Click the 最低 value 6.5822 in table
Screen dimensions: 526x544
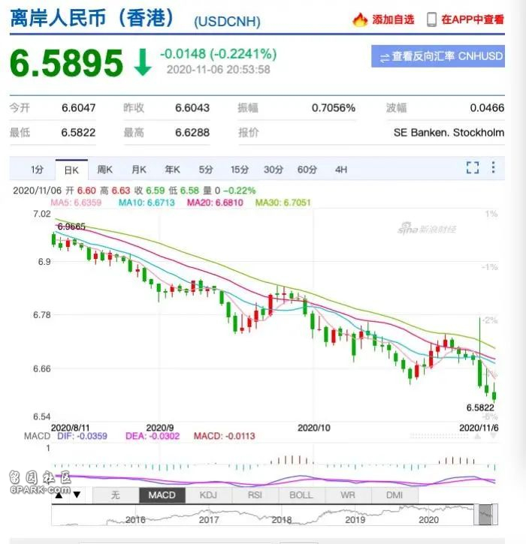click(x=78, y=133)
